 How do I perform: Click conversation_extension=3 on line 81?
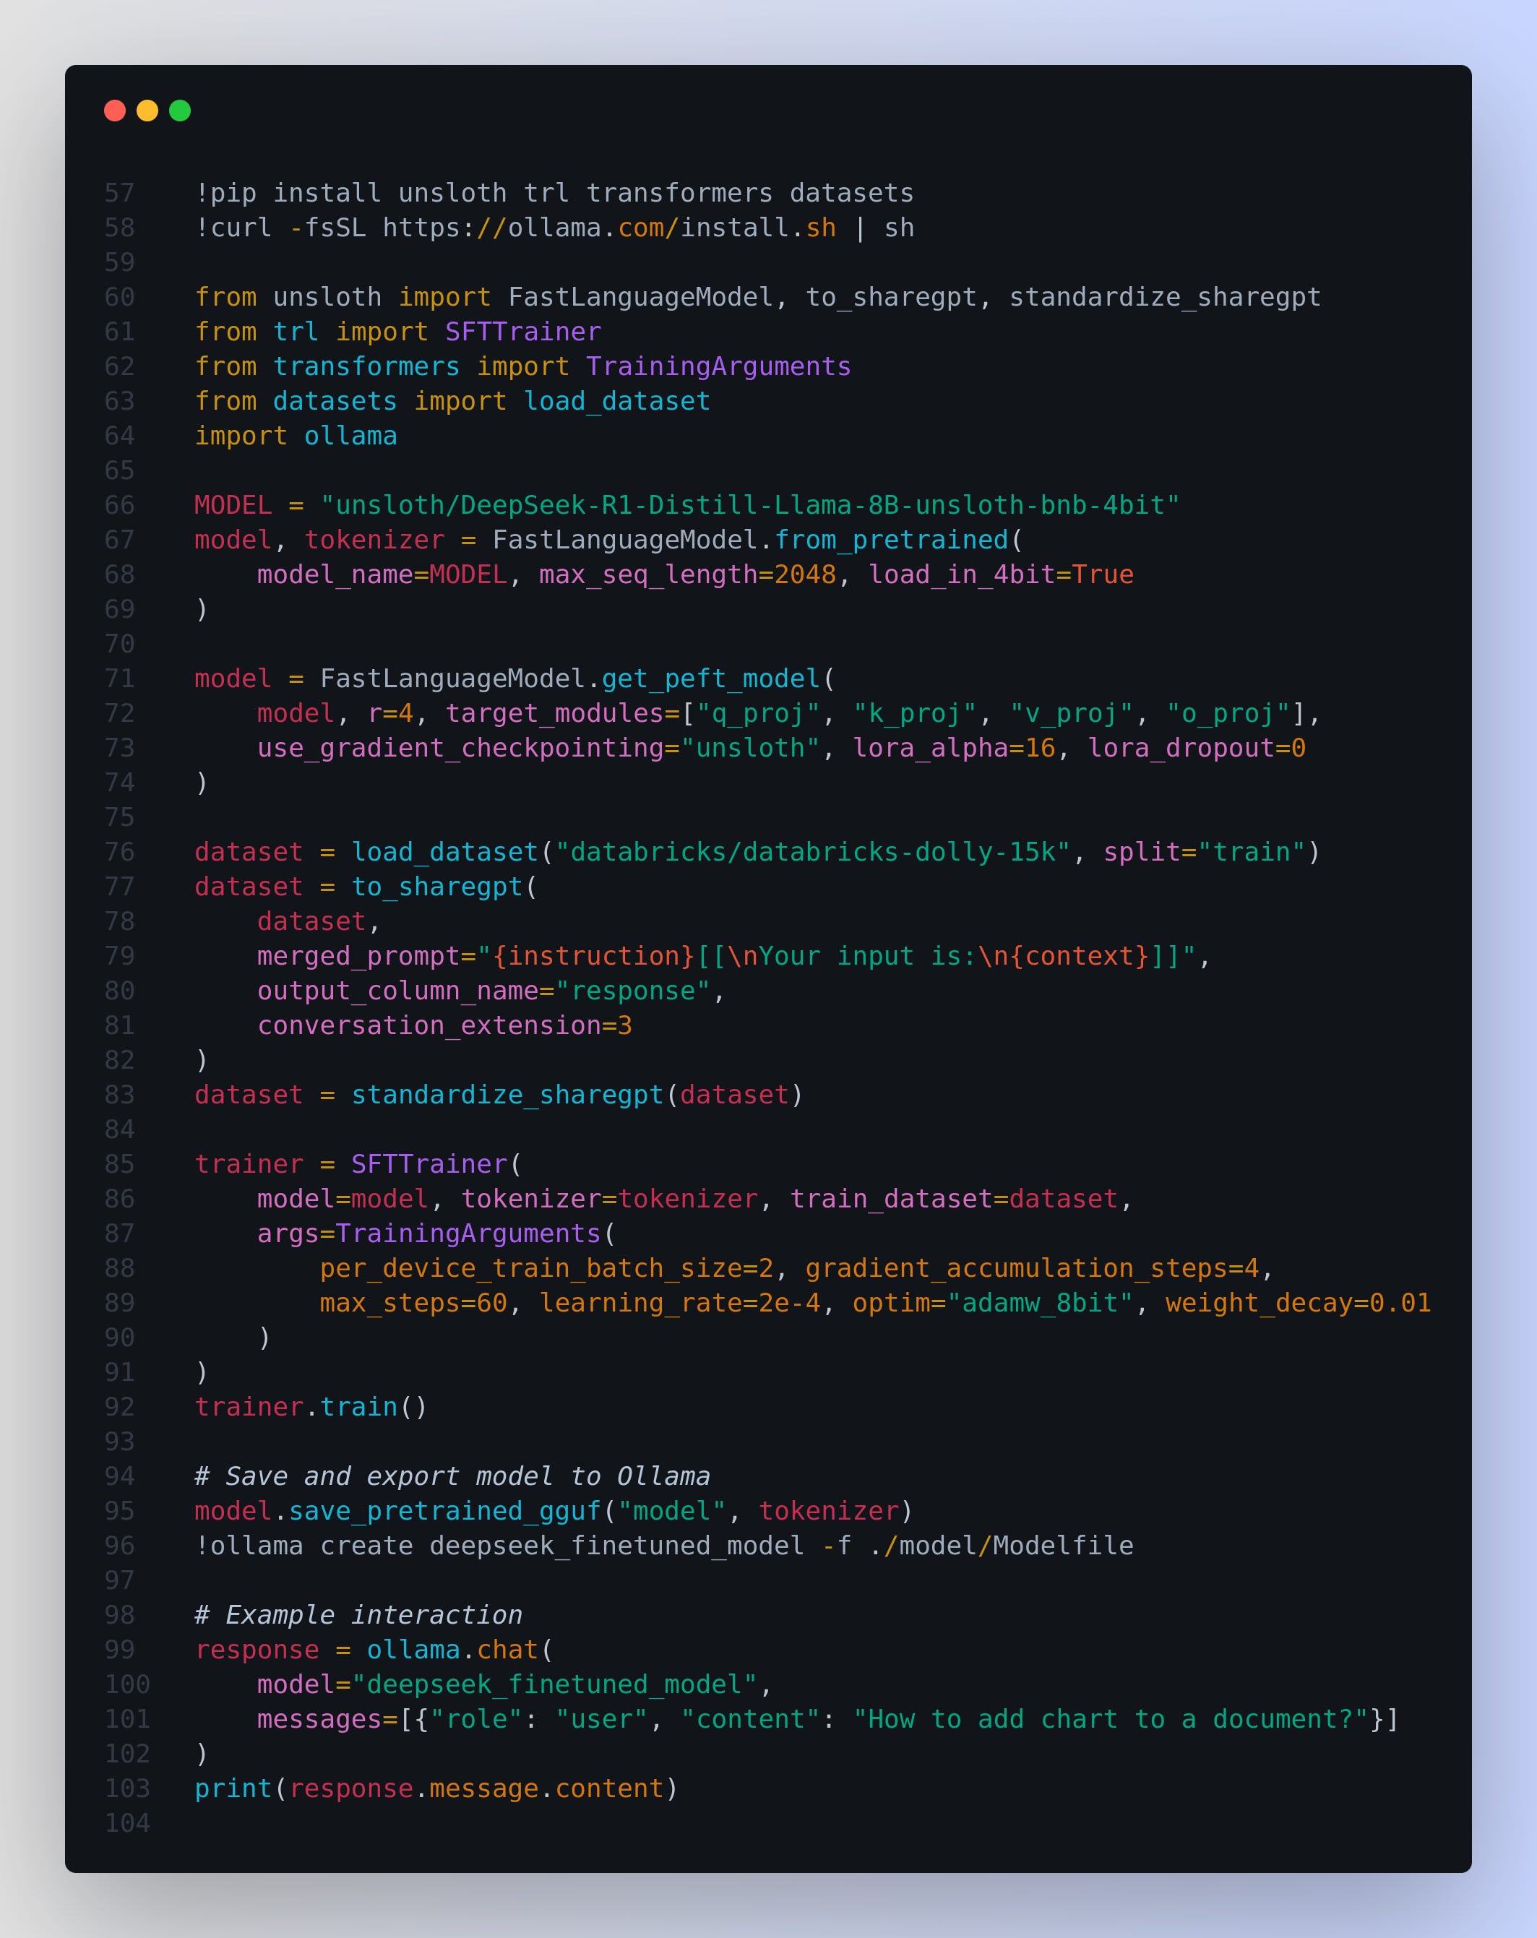(x=444, y=1025)
